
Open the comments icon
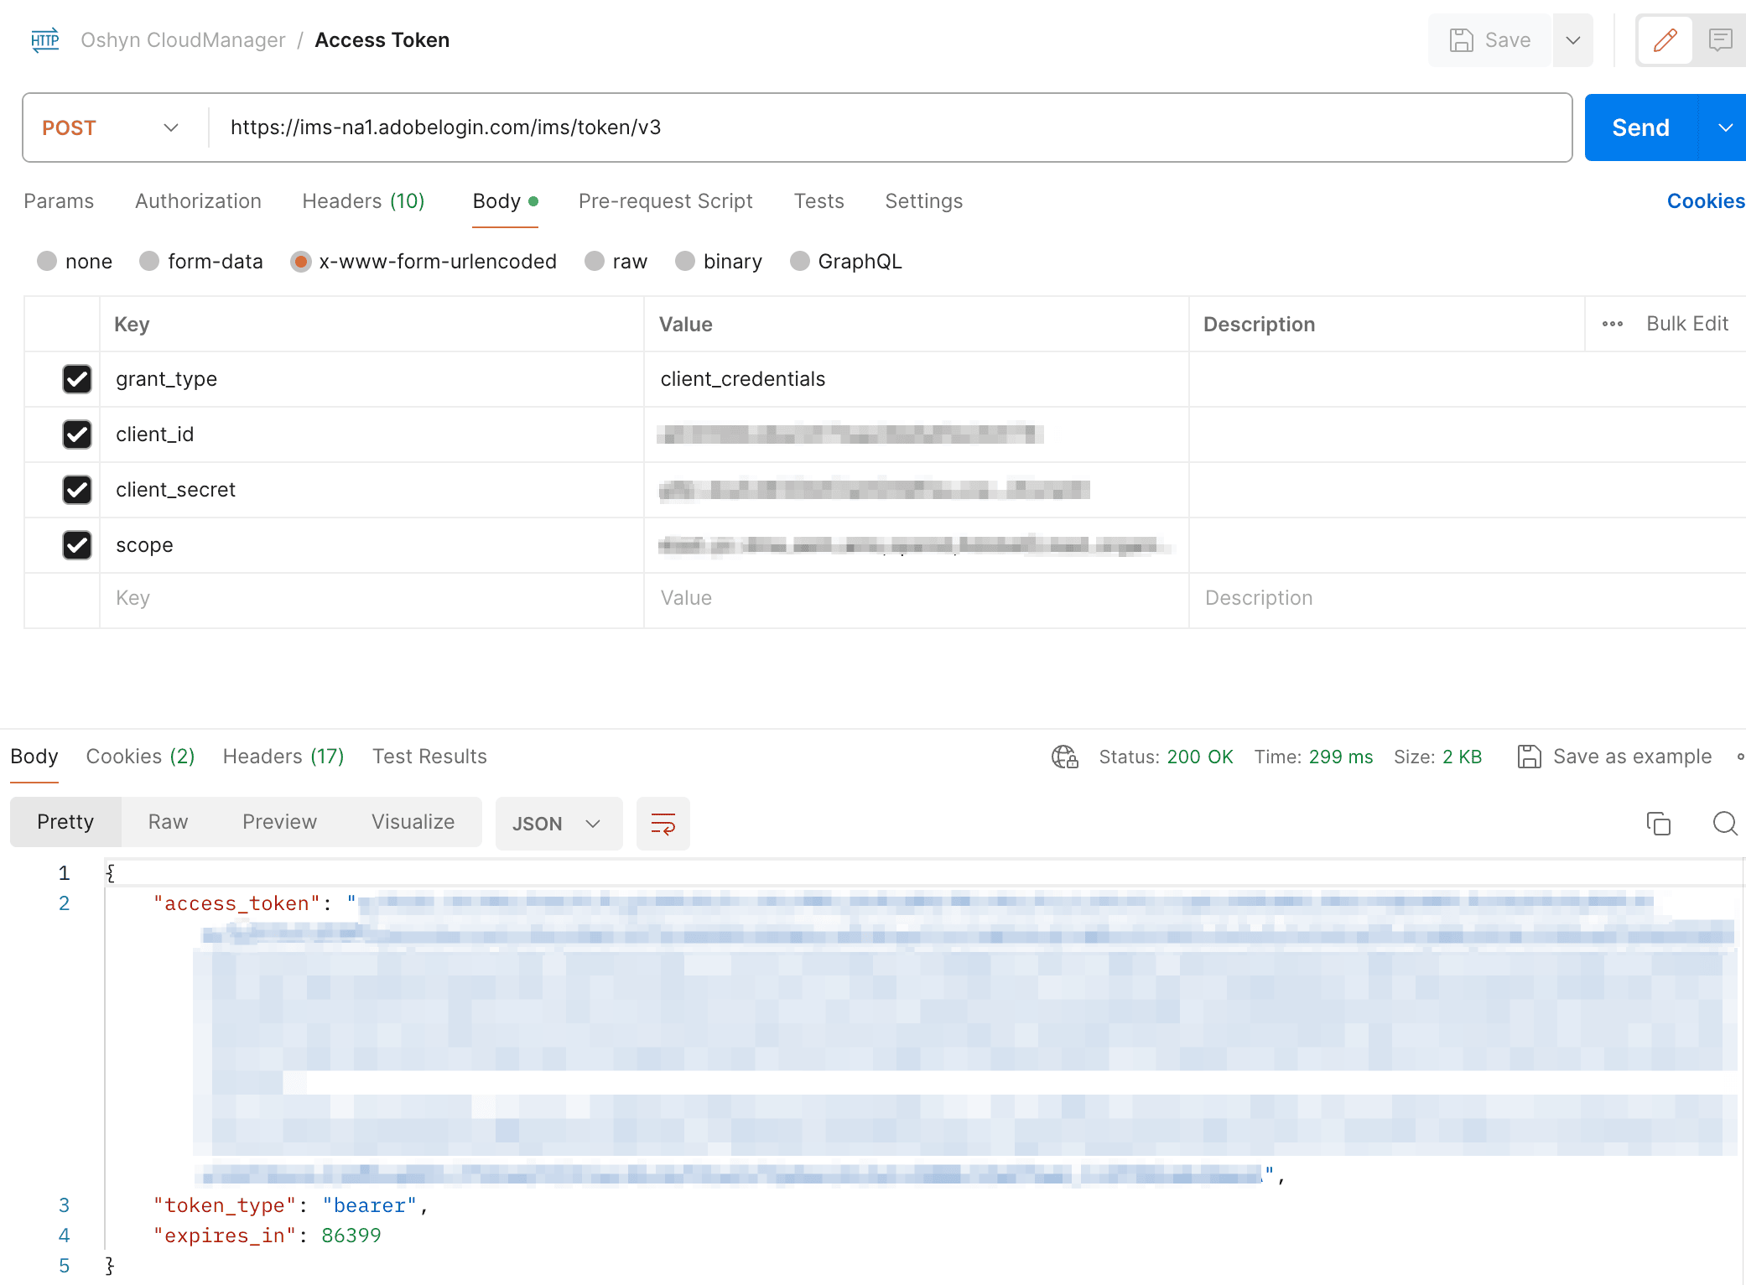1720,39
